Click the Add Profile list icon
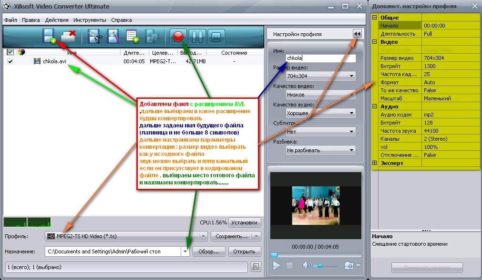This screenshot has width=482, height=280. tap(133, 36)
